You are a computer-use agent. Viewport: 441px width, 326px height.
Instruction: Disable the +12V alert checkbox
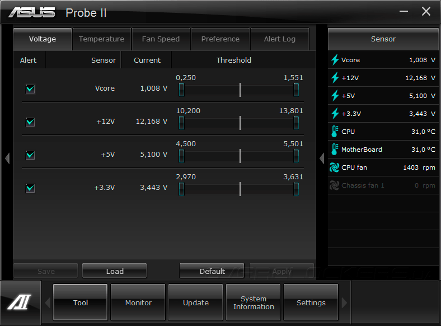click(30, 122)
